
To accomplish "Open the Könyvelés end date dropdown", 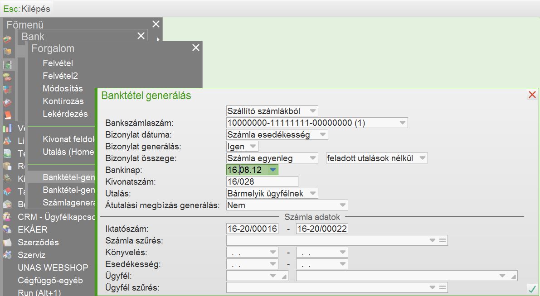I will pyautogui.click(x=343, y=253).
